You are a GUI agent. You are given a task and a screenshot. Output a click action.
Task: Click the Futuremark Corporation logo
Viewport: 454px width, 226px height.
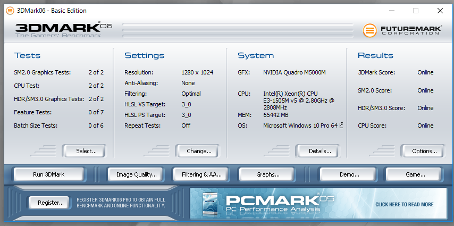click(x=402, y=30)
